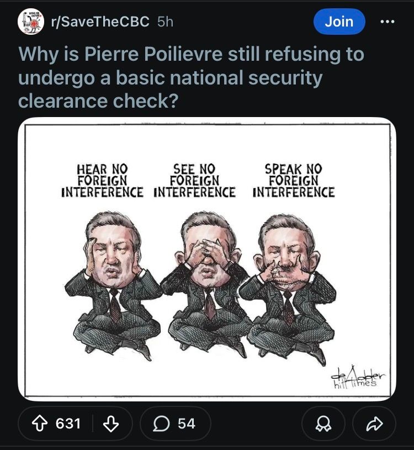Downvote the post
Image resolution: width=414 pixels, height=450 pixels.
coord(111,423)
